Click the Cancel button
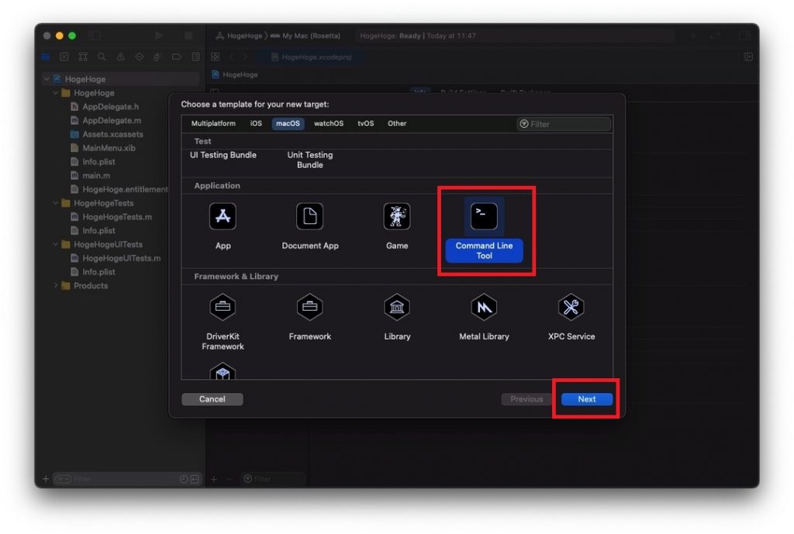Screen dimensions: 794x534 pyautogui.click(x=212, y=399)
